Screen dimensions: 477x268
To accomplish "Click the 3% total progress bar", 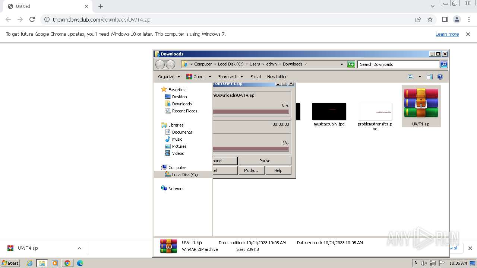I will point(251,149).
